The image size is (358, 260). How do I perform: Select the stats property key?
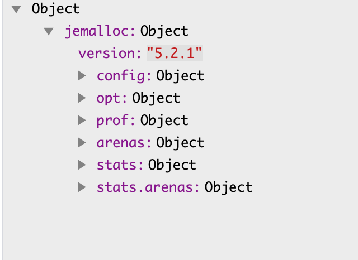(x=120, y=165)
